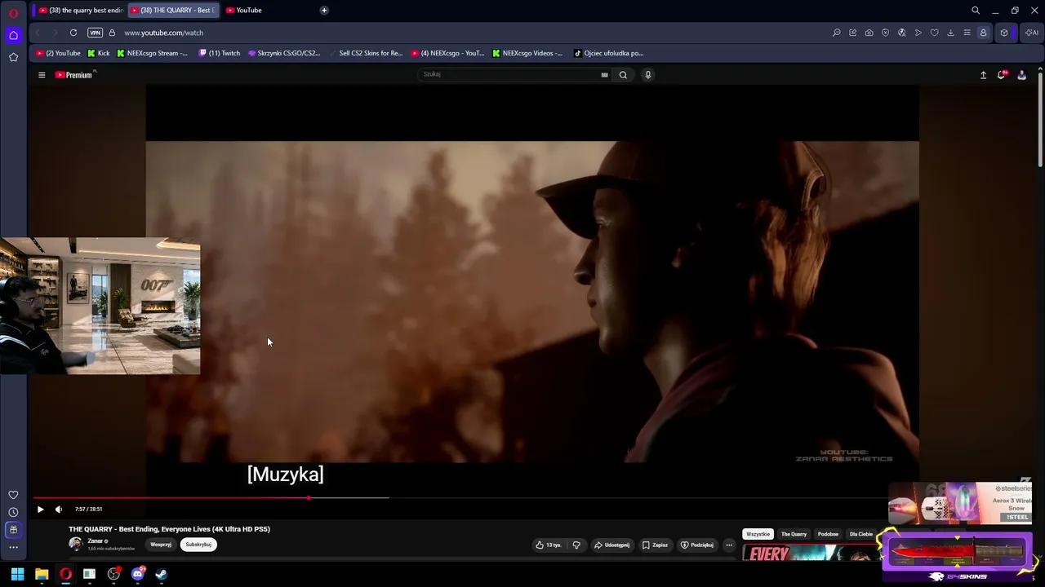Select the Podobne filter chip
The width and height of the screenshot is (1045, 587).
(828, 534)
